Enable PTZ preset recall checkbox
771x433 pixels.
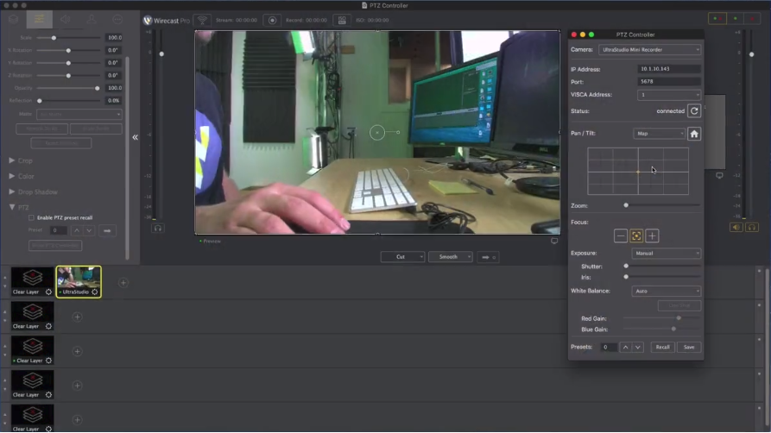(31, 217)
